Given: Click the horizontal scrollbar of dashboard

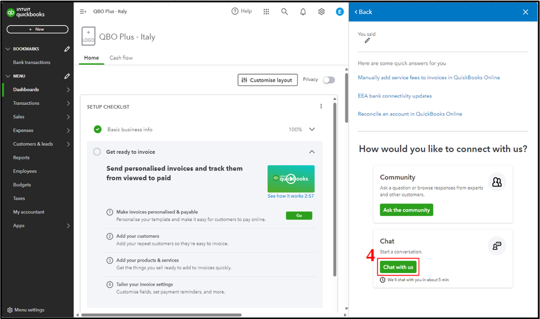Looking at the screenshot, I should point(161,315).
